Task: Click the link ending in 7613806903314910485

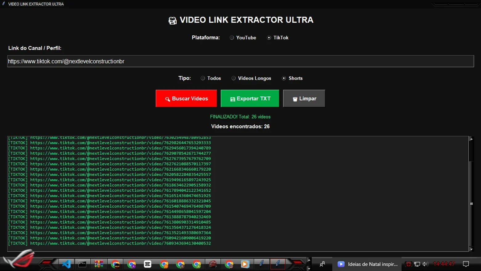Action: coord(121,222)
